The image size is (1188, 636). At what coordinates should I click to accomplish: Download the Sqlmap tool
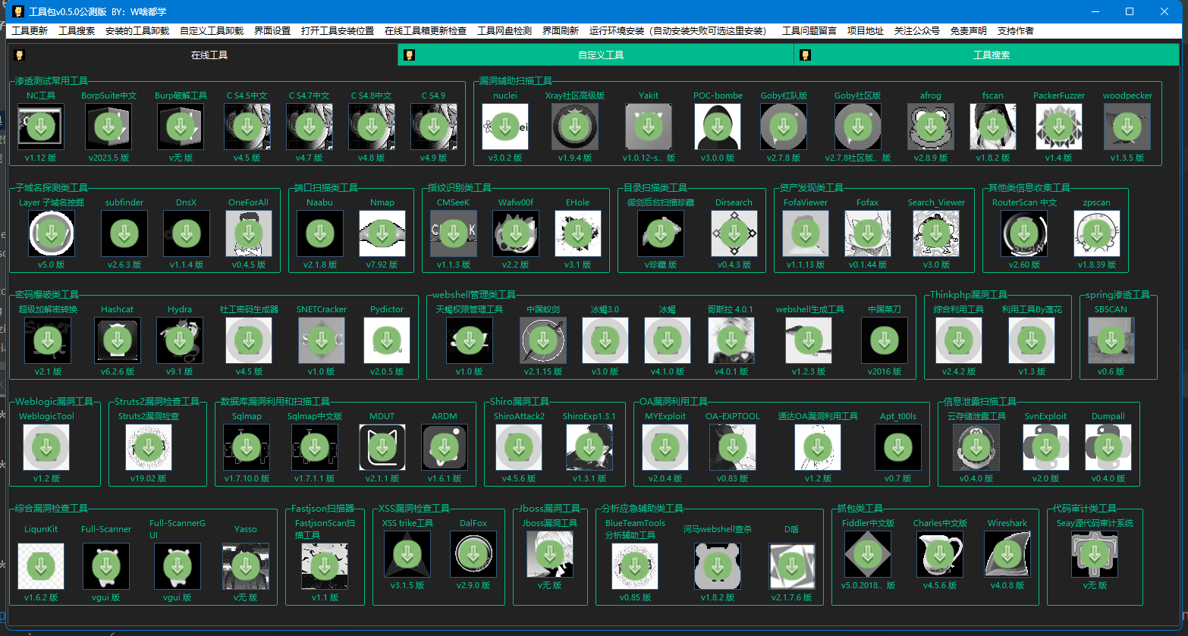[x=247, y=447]
